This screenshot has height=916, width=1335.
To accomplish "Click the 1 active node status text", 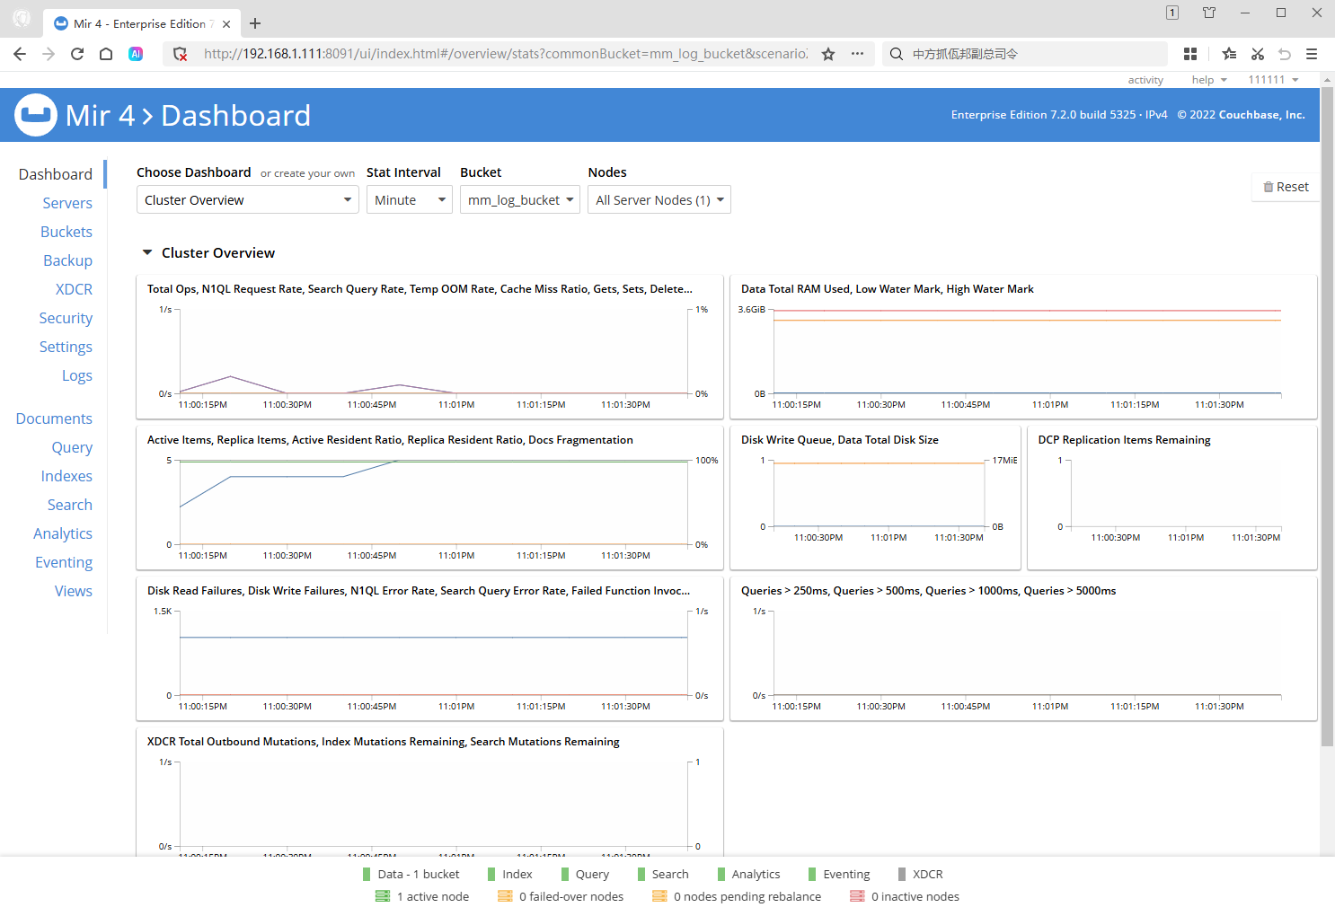I will [x=433, y=896].
